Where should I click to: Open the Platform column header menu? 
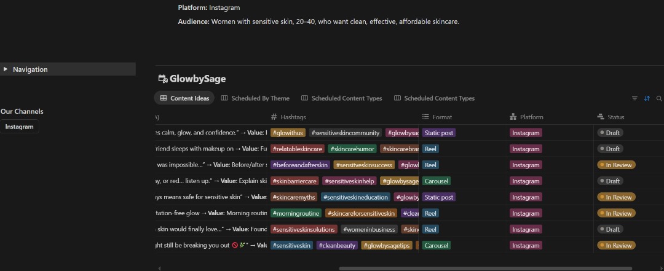526,117
